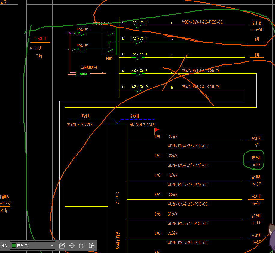Screen dimensions: 275x253
Task: Click the green transfer switch box symbol
Action: click(109, 41)
